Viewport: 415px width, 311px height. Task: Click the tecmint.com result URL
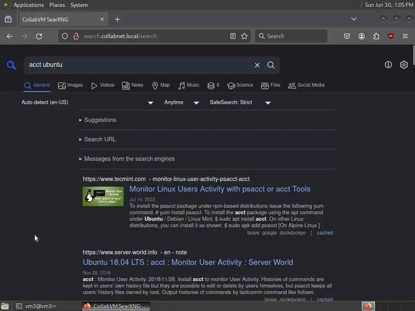click(166, 179)
